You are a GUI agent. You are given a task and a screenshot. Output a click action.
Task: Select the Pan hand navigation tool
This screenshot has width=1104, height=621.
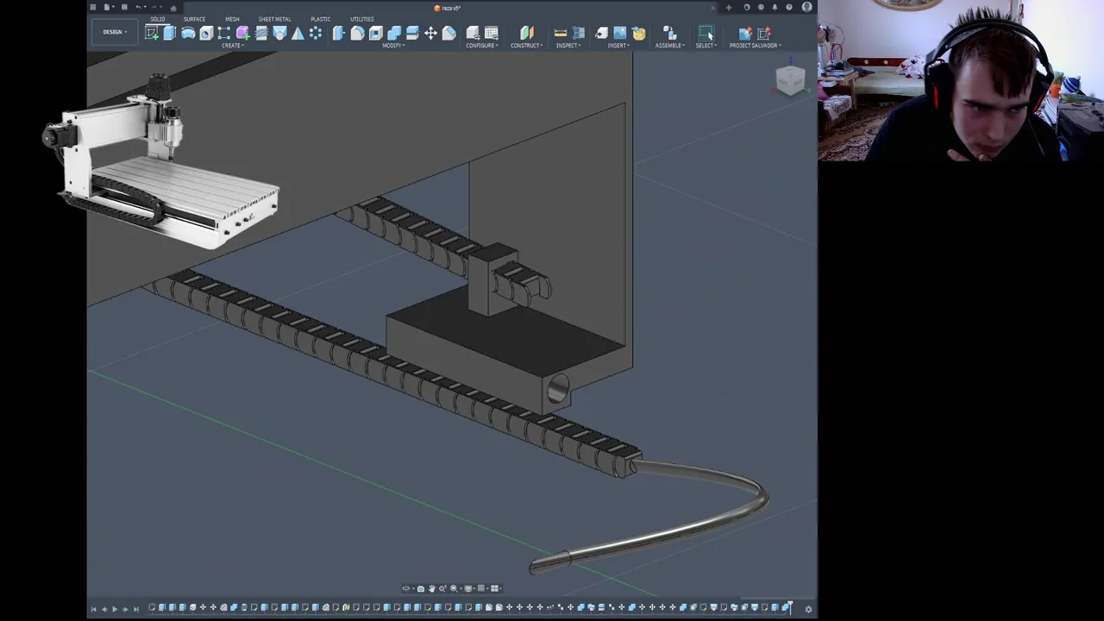pyautogui.click(x=431, y=588)
